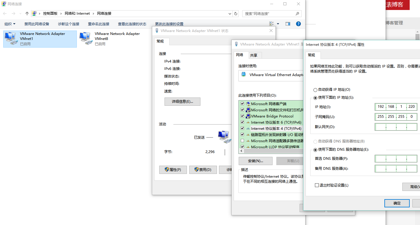Toggle the Microsoft 网络客户端 checkbox
Screen dimensions: 420x225
pyautogui.click(x=243, y=104)
